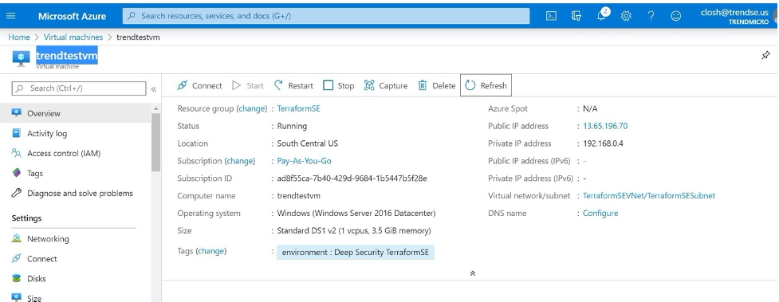Go to the Virtual machines breadcrumb
This screenshot has width=779, height=302.
pos(73,37)
